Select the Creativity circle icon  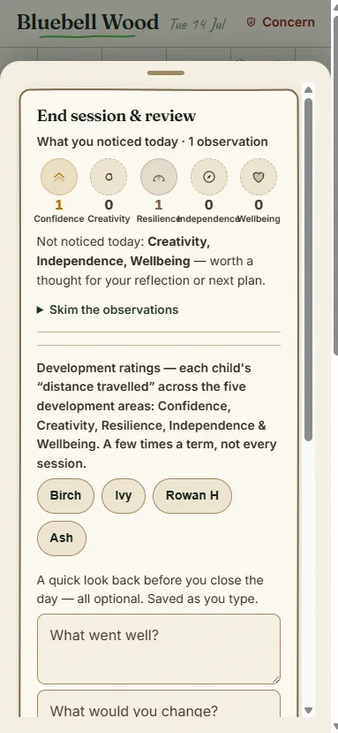109,177
